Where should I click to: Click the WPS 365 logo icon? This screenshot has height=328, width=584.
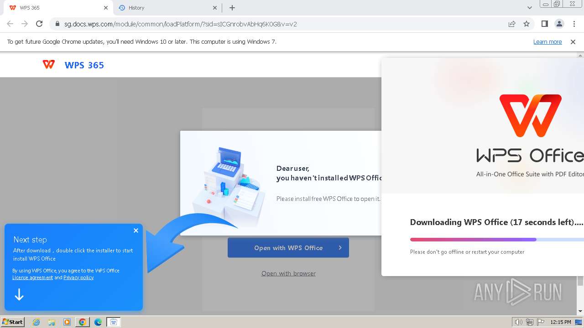[x=49, y=65]
